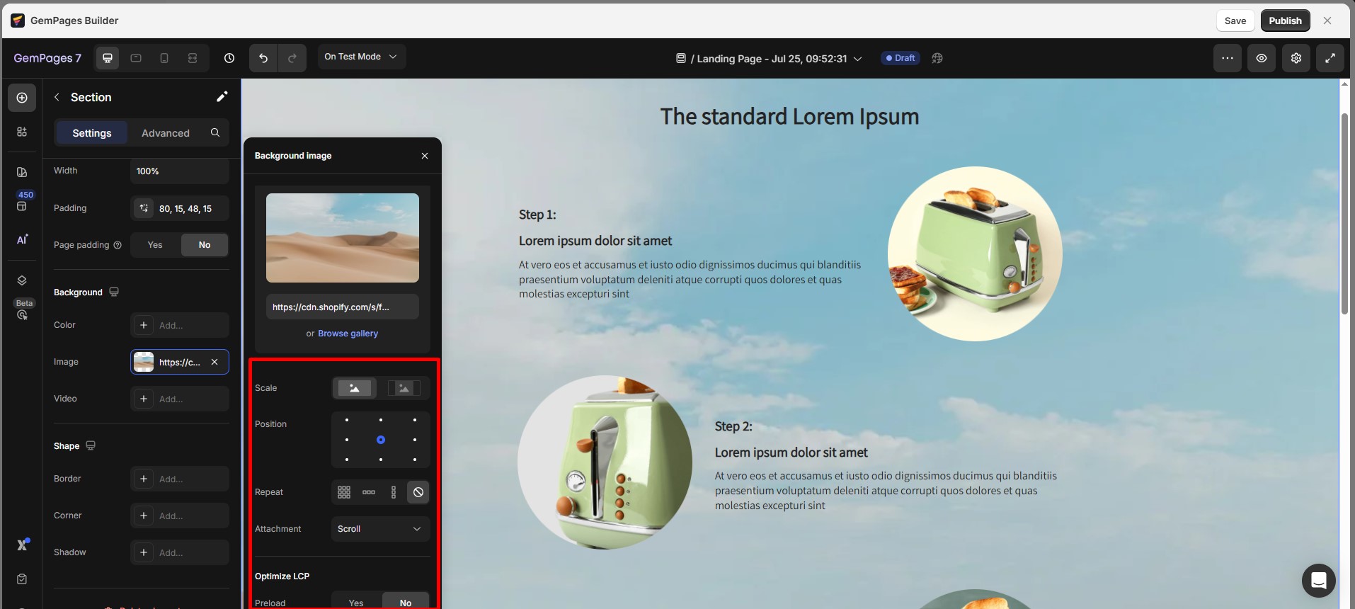Select the contain scale option

pos(404,388)
